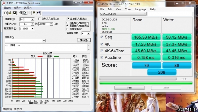The image size is (198, 112).
Task: Click the yellow question mark help icon
Action: [x=34, y=13]
